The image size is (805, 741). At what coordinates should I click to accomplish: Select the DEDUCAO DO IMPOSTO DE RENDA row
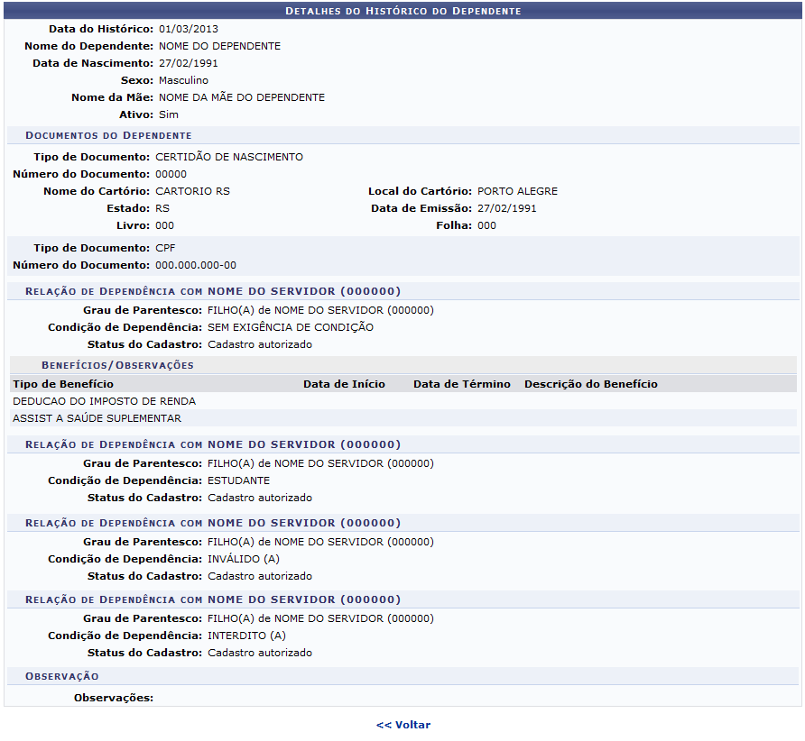tap(104, 401)
